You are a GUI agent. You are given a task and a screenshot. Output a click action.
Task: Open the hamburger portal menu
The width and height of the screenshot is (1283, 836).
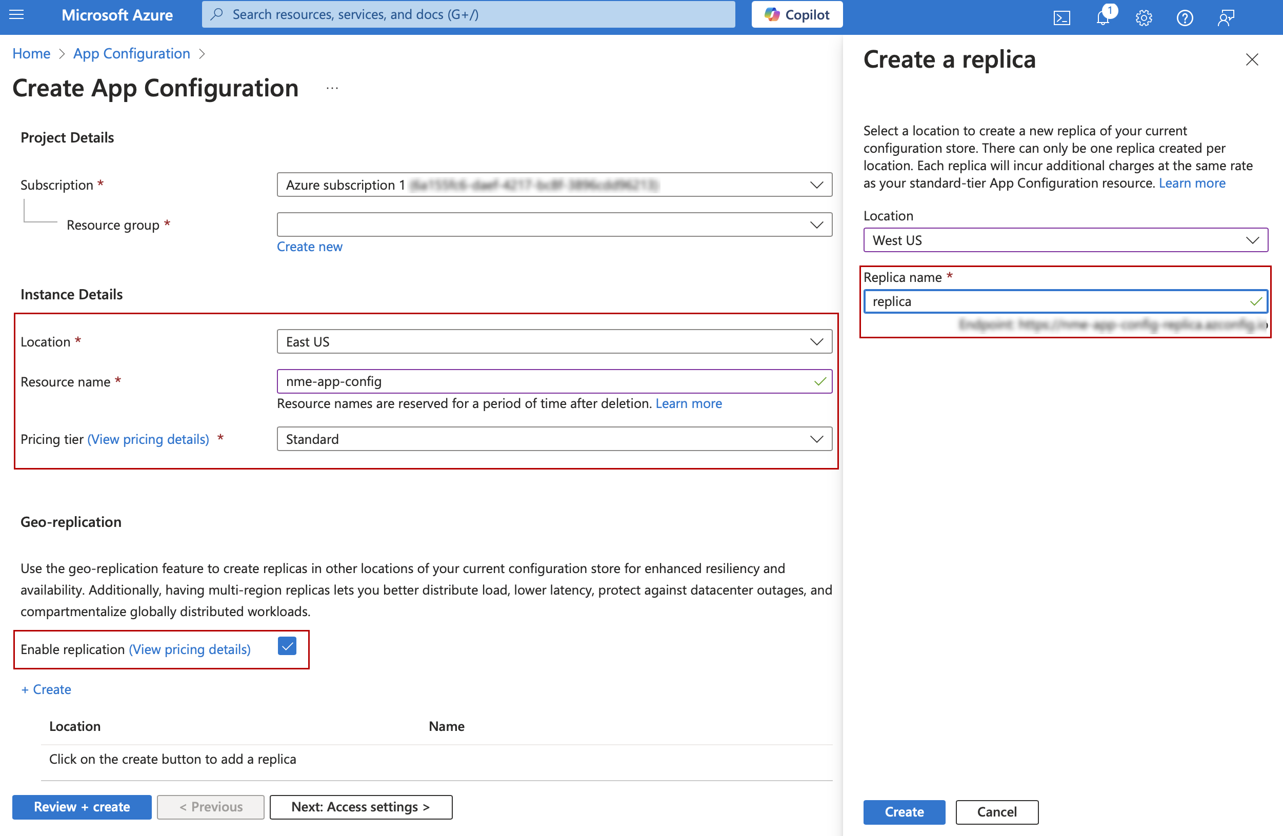tap(17, 14)
